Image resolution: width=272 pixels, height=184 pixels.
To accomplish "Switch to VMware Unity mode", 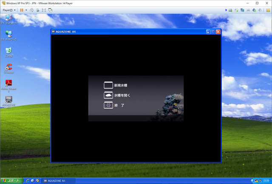I will click(50, 10).
